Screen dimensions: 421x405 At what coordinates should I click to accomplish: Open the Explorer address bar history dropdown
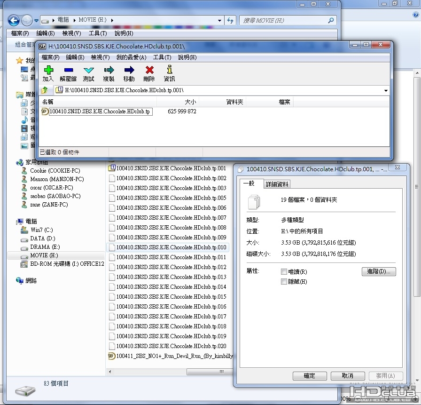pos(219,20)
